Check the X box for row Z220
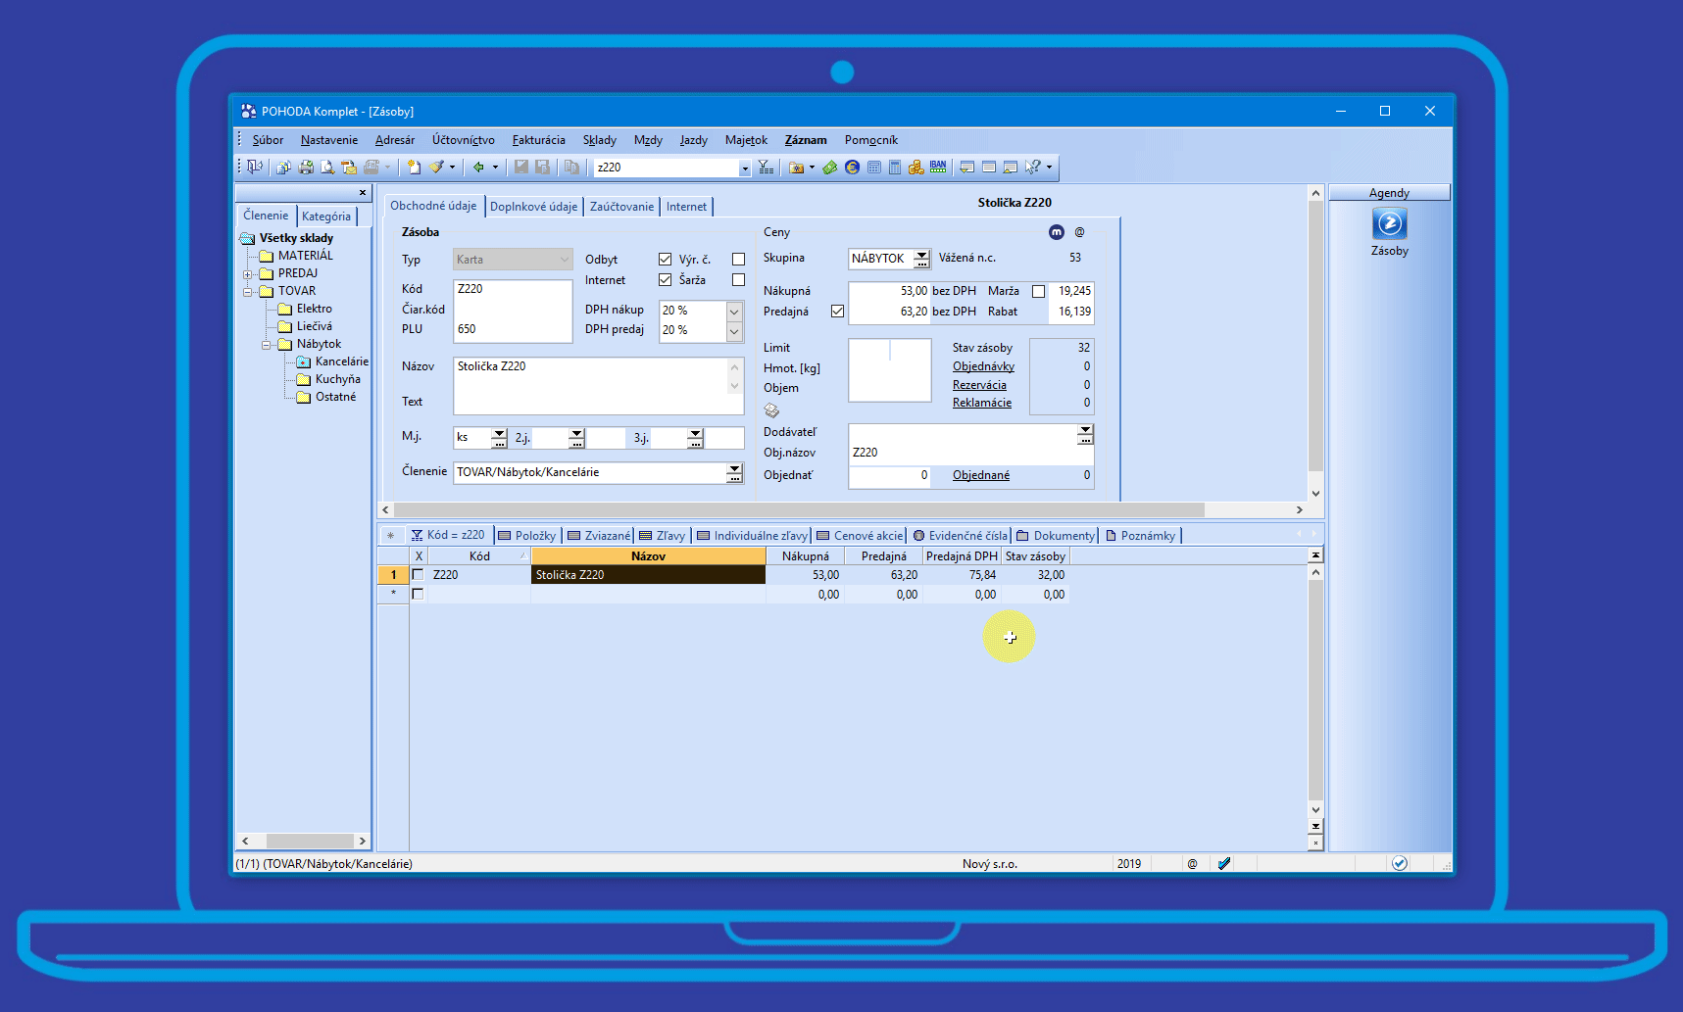The image size is (1683, 1012). coord(418,575)
